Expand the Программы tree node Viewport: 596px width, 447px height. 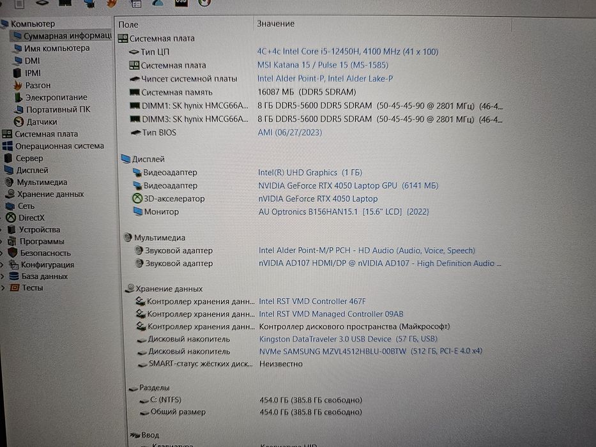pyautogui.click(x=1, y=241)
